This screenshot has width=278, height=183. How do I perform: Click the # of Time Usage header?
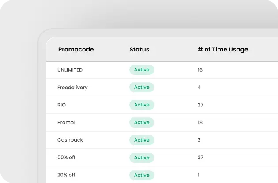[x=223, y=50]
